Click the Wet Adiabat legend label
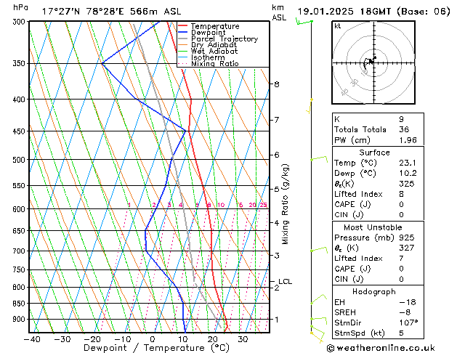Screen dimensions: 457x353 coord(214,52)
